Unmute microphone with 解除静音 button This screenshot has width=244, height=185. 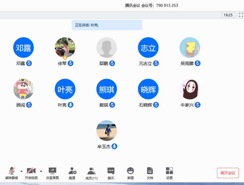[x=11, y=171]
